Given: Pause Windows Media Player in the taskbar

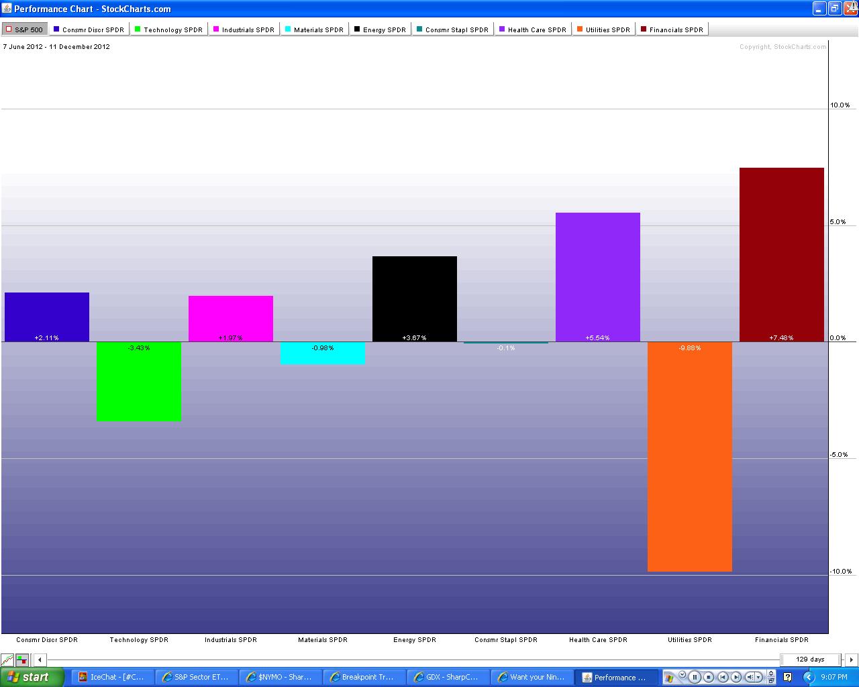Looking at the screenshot, I should 695,677.
